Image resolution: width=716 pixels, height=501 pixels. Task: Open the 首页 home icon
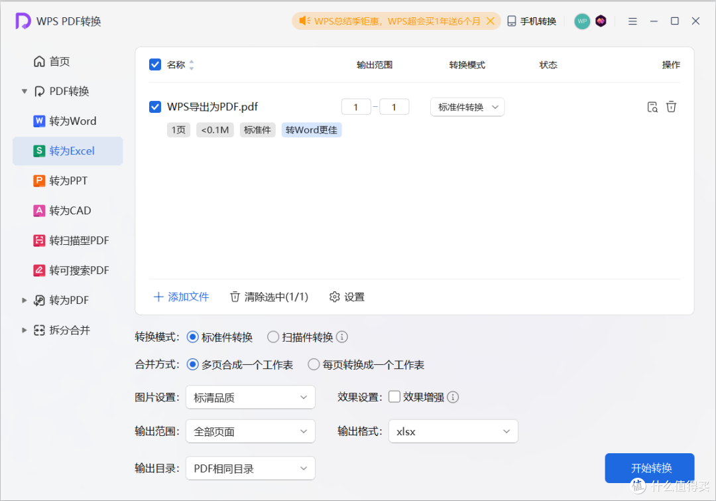[x=39, y=61]
